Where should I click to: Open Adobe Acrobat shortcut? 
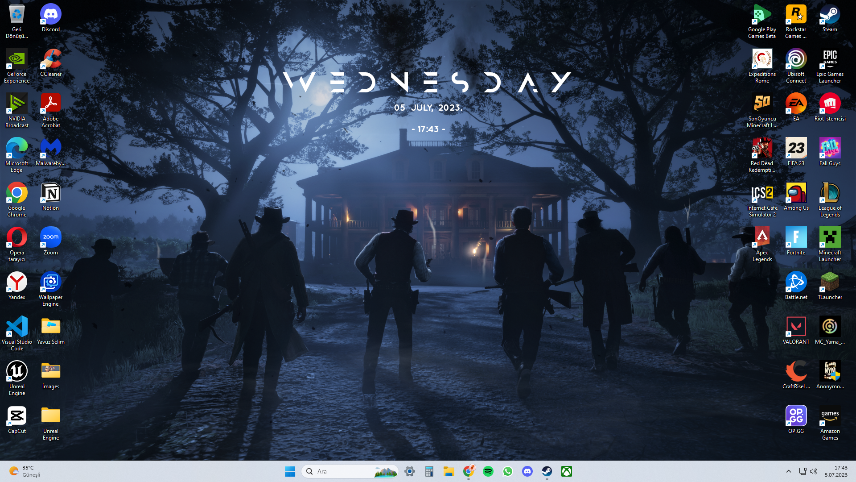51,111
